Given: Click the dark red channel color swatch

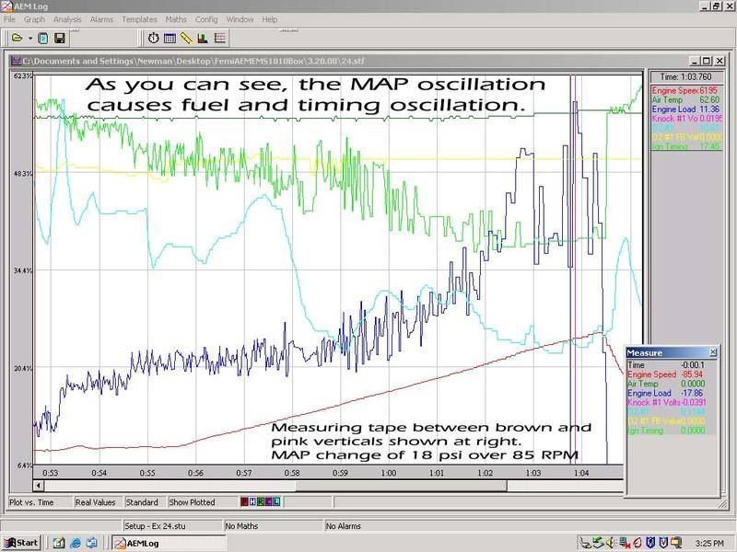Looking at the screenshot, I should (x=245, y=502).
